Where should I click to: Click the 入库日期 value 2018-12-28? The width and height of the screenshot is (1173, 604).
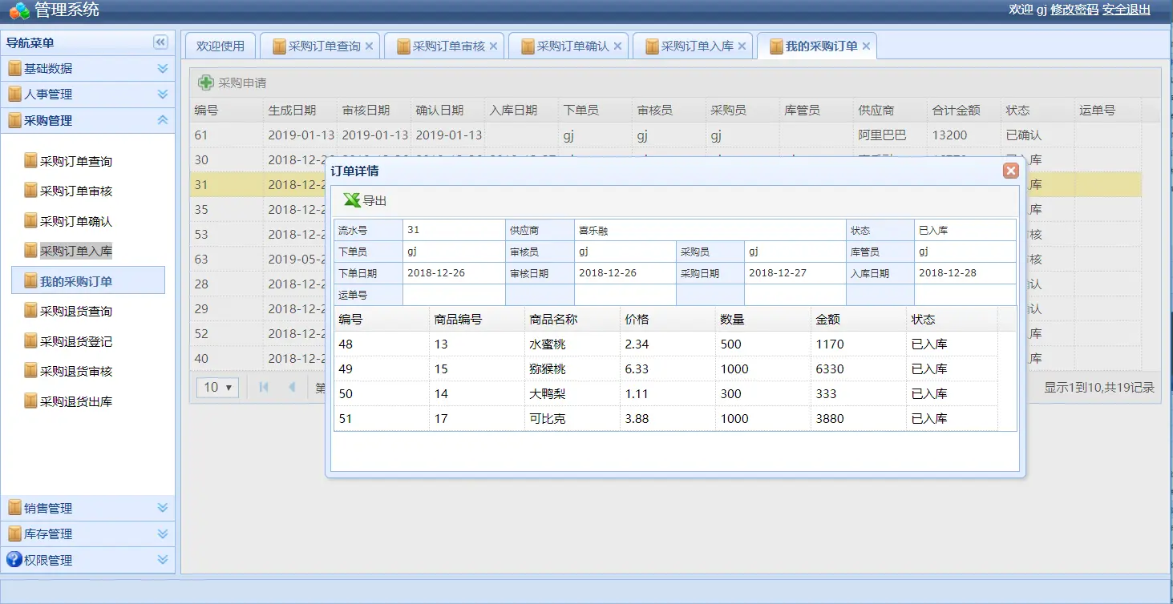click(x=948, y=273)
